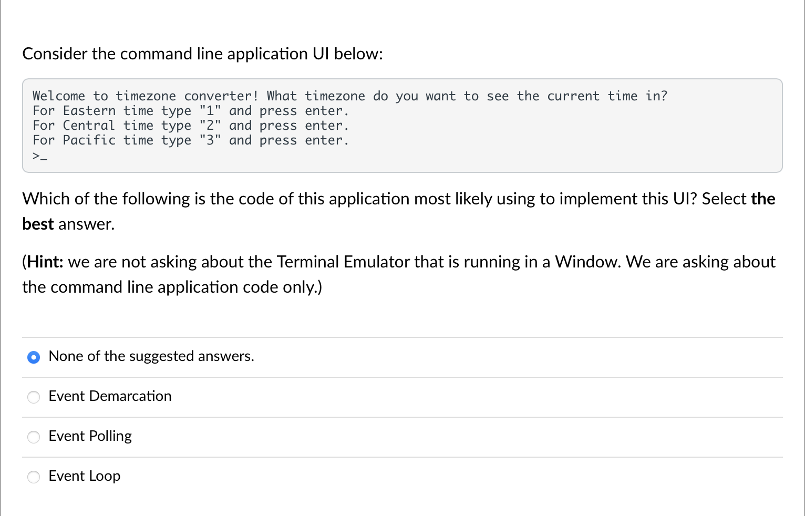Click the welcome message line in the terminal
Viewport: 805px width, 516px height.
(350, 96)
